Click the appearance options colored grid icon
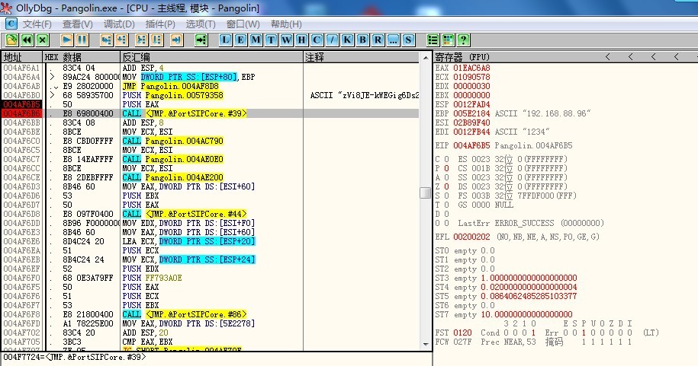Viewport: 698px width, 366px height. [x=448, y=40]
